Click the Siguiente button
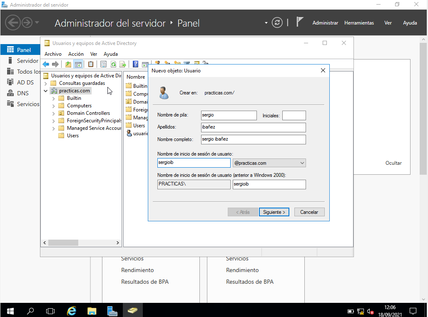Screen dimensions: 428x317 click(x=274, y=212)
